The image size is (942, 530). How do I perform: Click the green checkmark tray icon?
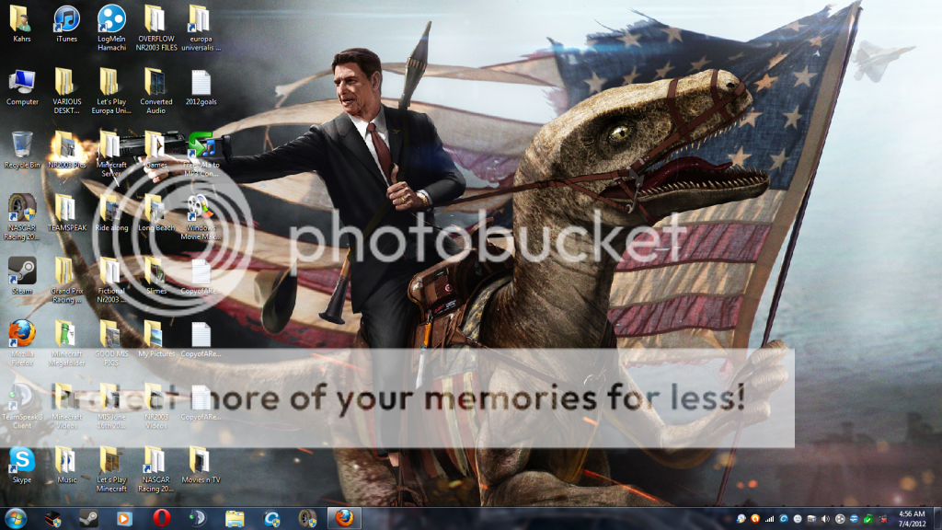(x=867, y=519)
